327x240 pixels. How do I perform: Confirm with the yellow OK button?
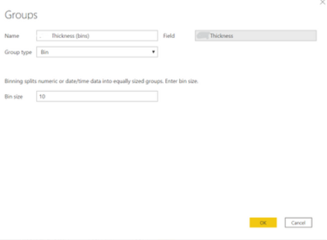[263, 223]
